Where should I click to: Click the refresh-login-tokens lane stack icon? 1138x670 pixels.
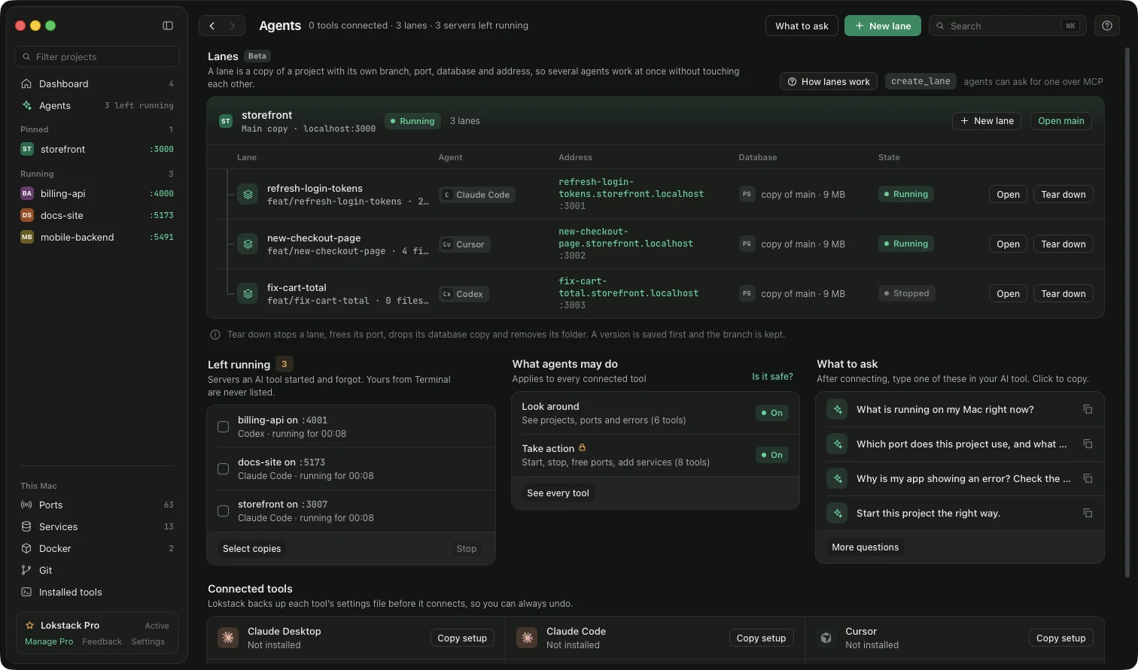(248, 194)
